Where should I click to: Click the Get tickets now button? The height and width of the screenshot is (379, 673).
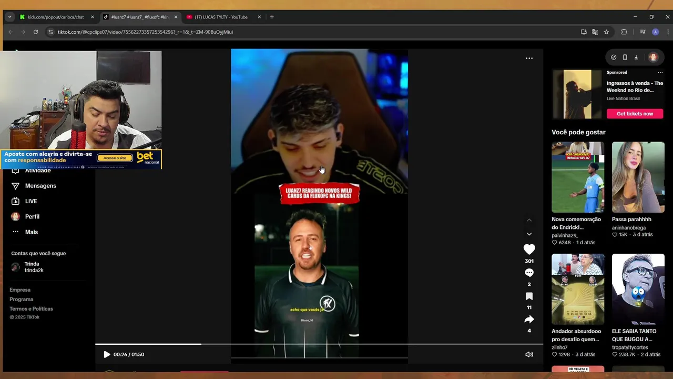coord(635,114)
